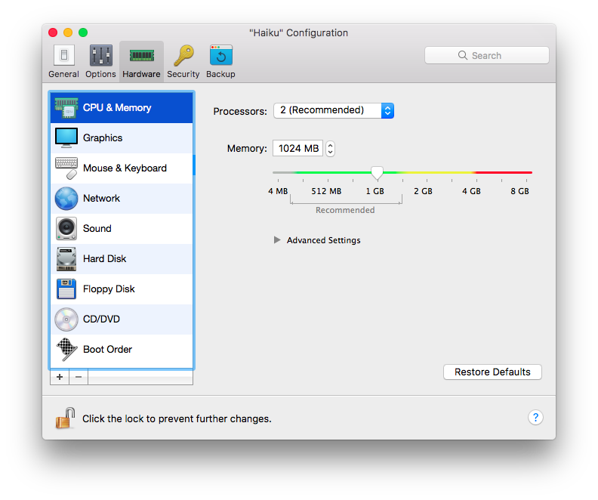
Task: Add a device with the plus button
Action: pos(60,377)
